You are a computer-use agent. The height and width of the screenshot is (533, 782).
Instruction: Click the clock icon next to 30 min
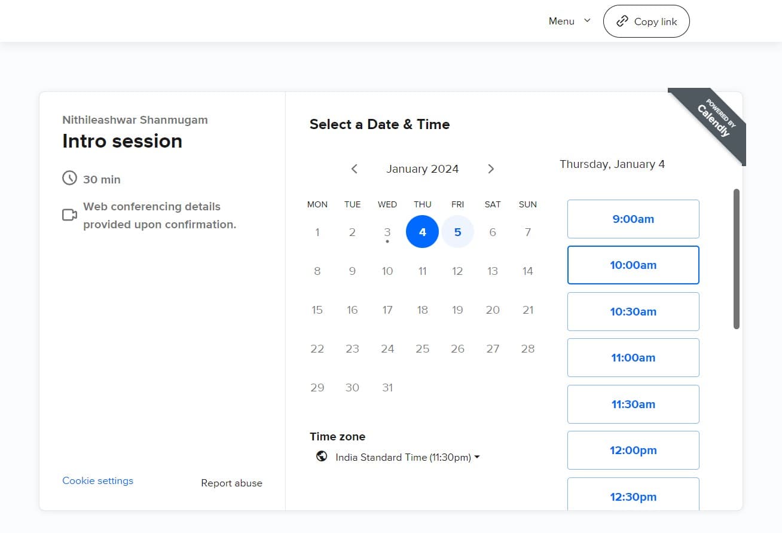[x=70, y=178]
